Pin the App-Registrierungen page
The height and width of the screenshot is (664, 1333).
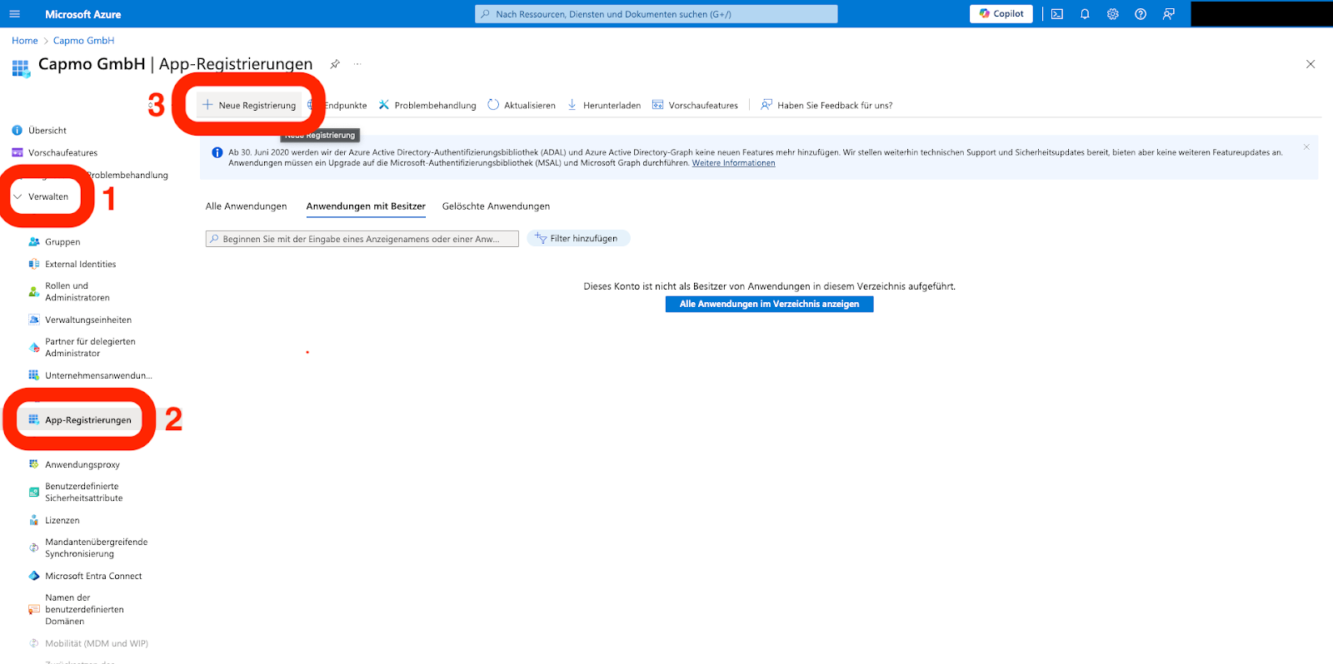(x=335, y=64)
